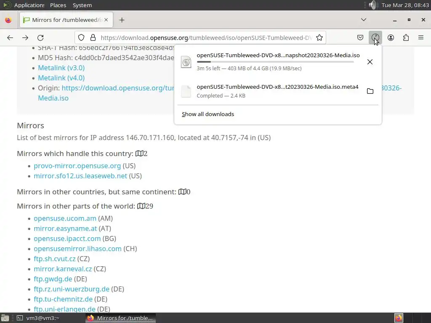Open the Places menu
This screenshot has height=323, width=431.
click(x=58, y=5)
